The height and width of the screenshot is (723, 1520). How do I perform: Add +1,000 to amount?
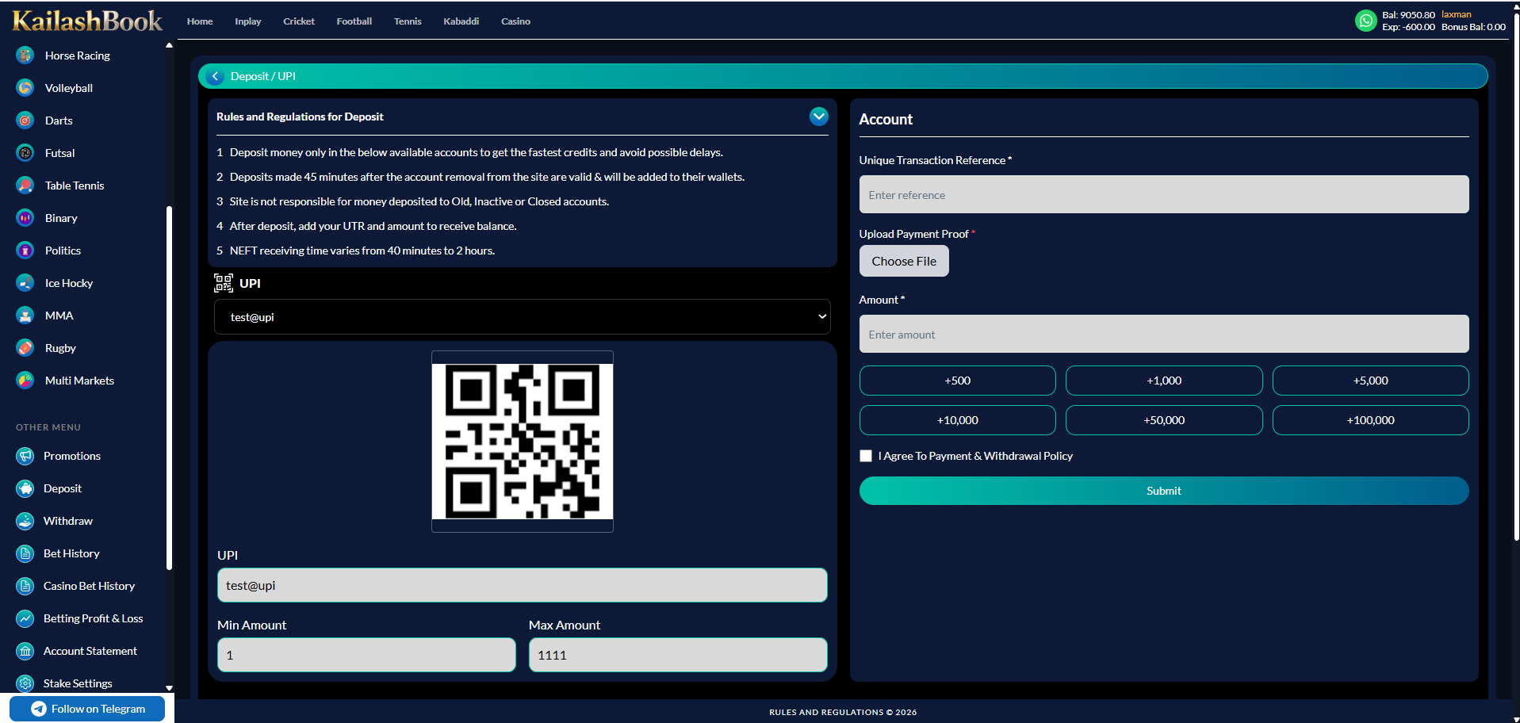[x=1164, y=381]
